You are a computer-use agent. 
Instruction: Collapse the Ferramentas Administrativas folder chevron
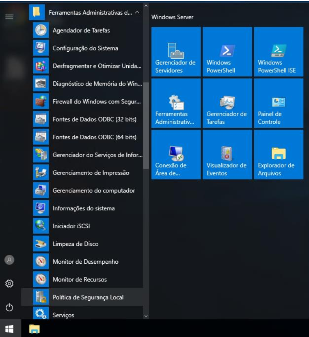tap(137, 13)
